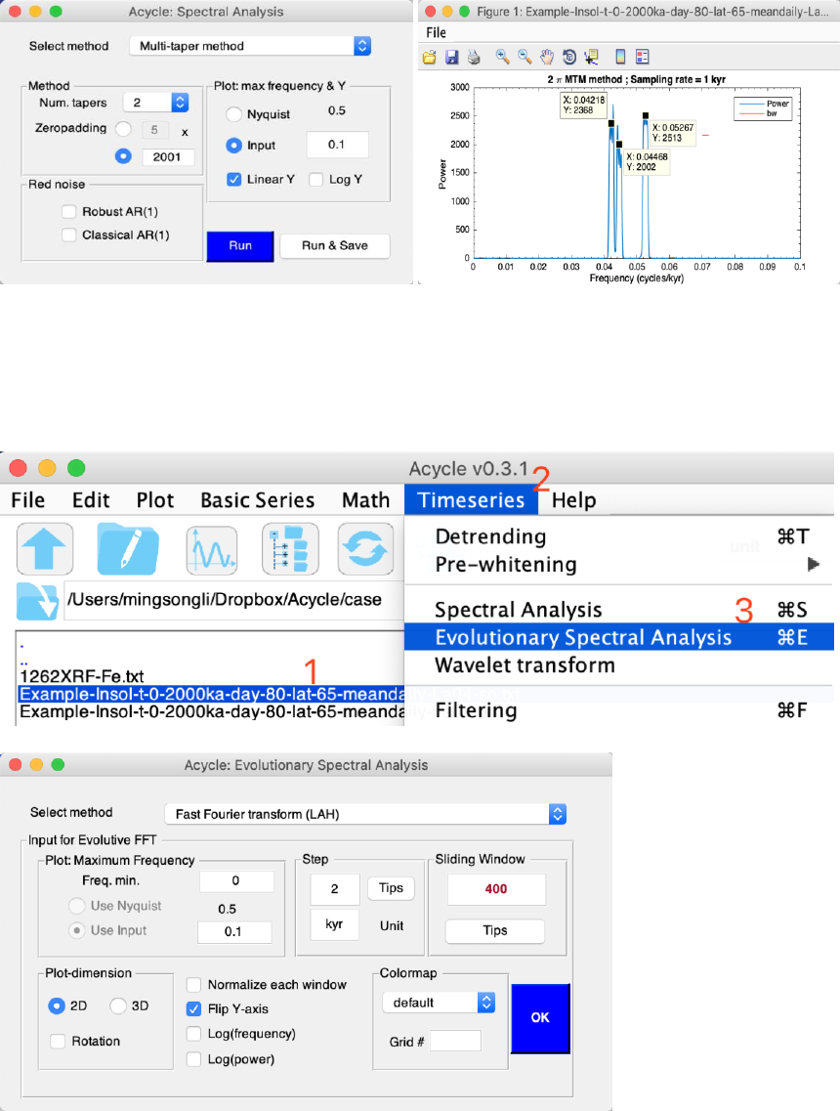Select zeropadding radio button beside 2001
The width and height of the screenshot is (840, 1111).
123,156
